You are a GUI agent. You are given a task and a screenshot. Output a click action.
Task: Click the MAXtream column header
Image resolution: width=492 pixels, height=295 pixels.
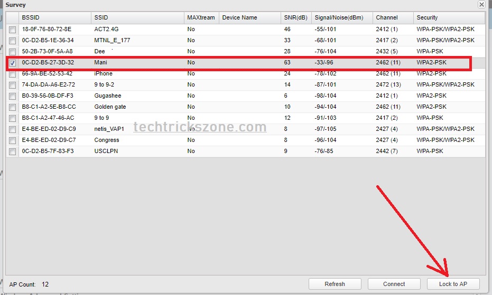[x=201, y=17]
